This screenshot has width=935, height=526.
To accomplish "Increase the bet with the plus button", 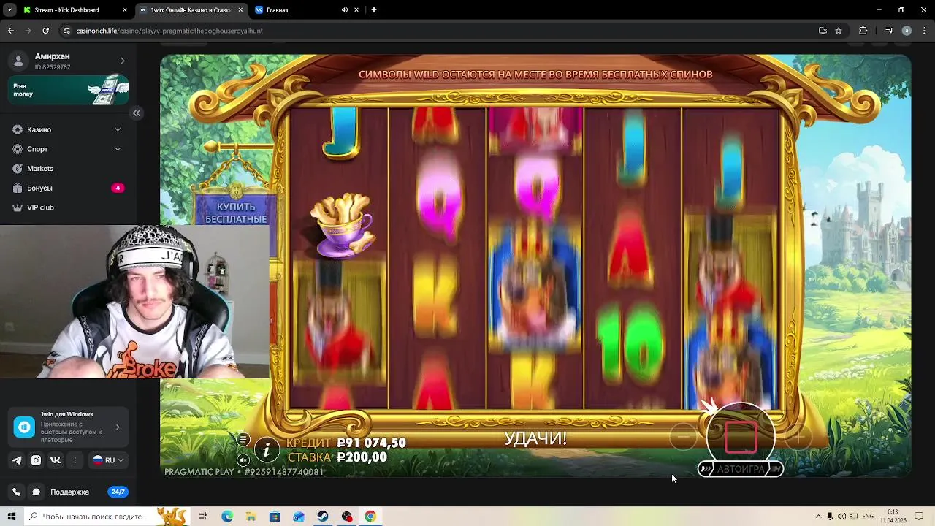I will [798, 437].
